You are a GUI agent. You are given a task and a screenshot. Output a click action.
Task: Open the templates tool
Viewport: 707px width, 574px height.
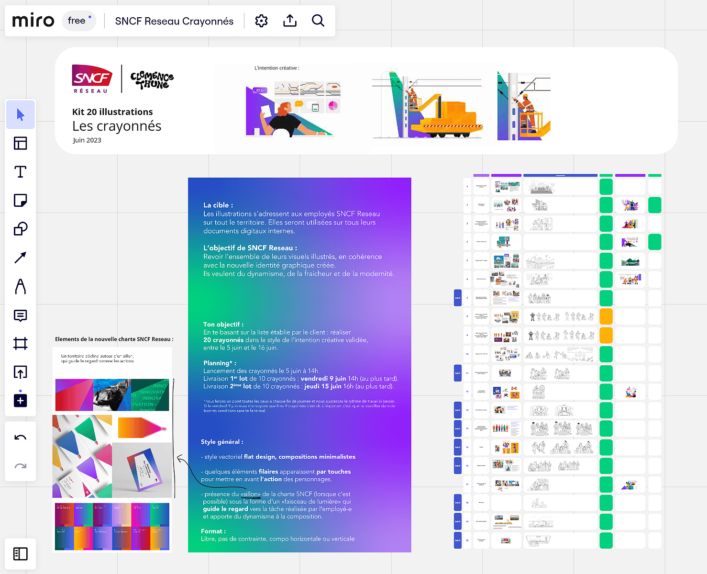(x=20, y=143)
